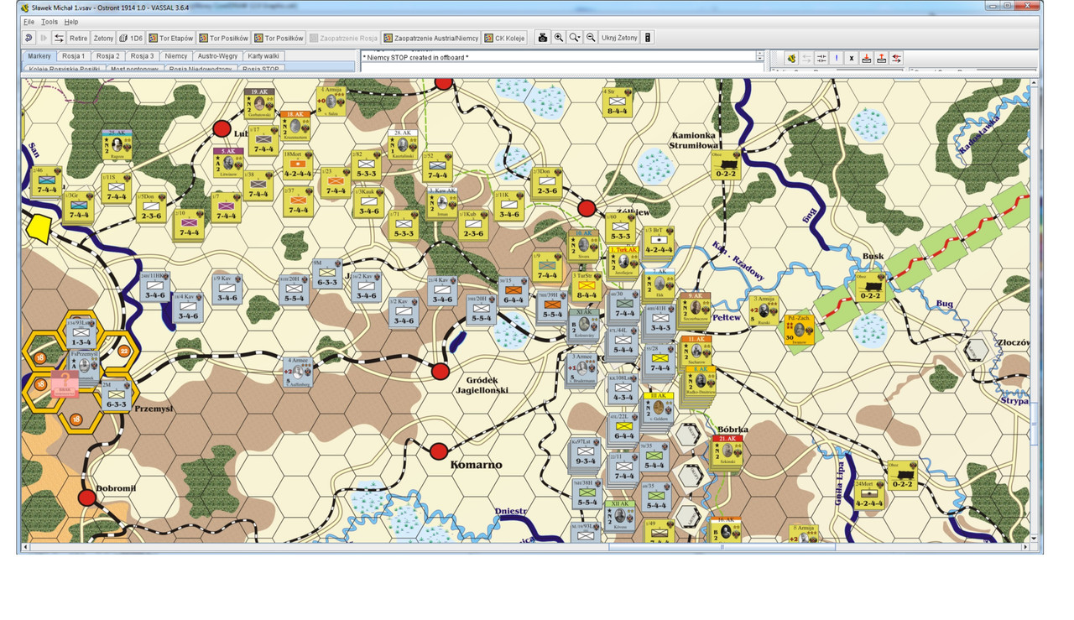Click the black X icon in the server panel

pyautogui.click(x=852, y=58)
